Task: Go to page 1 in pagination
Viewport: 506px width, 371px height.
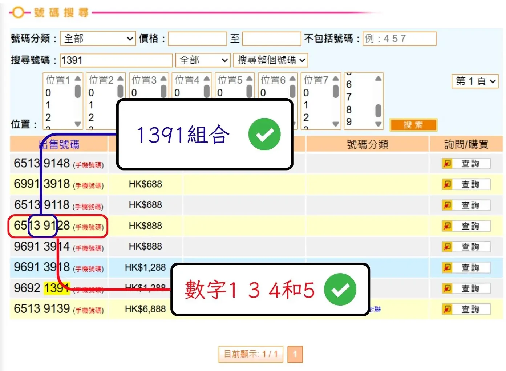Action: pyautogui.click(x=295, y=354)
